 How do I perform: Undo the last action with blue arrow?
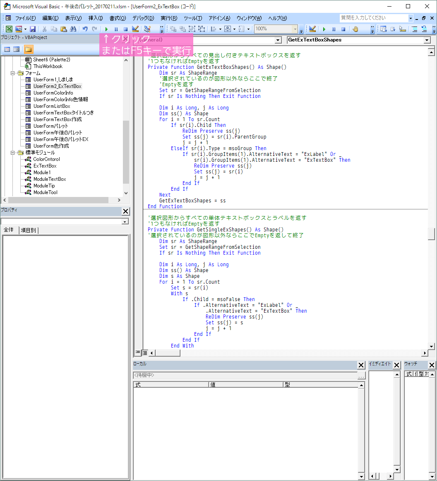pyautogui.click(x=85, y=29)
